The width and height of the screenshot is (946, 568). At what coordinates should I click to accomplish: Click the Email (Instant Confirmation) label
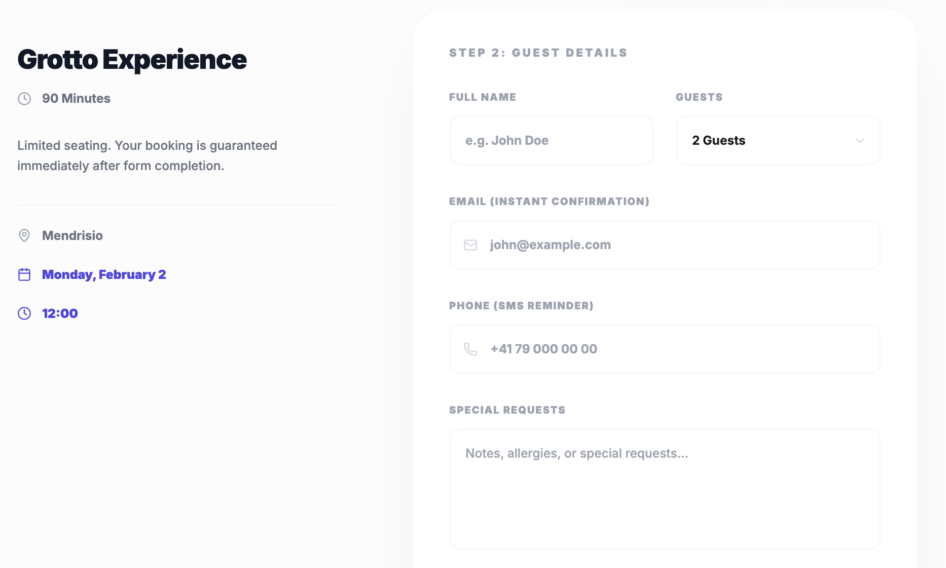click(549, 201)
